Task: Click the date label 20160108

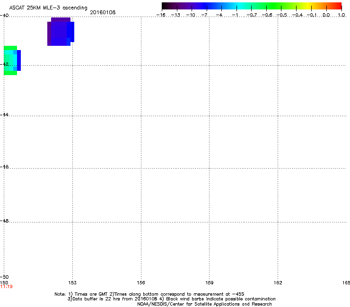Action: click(103, 12)
